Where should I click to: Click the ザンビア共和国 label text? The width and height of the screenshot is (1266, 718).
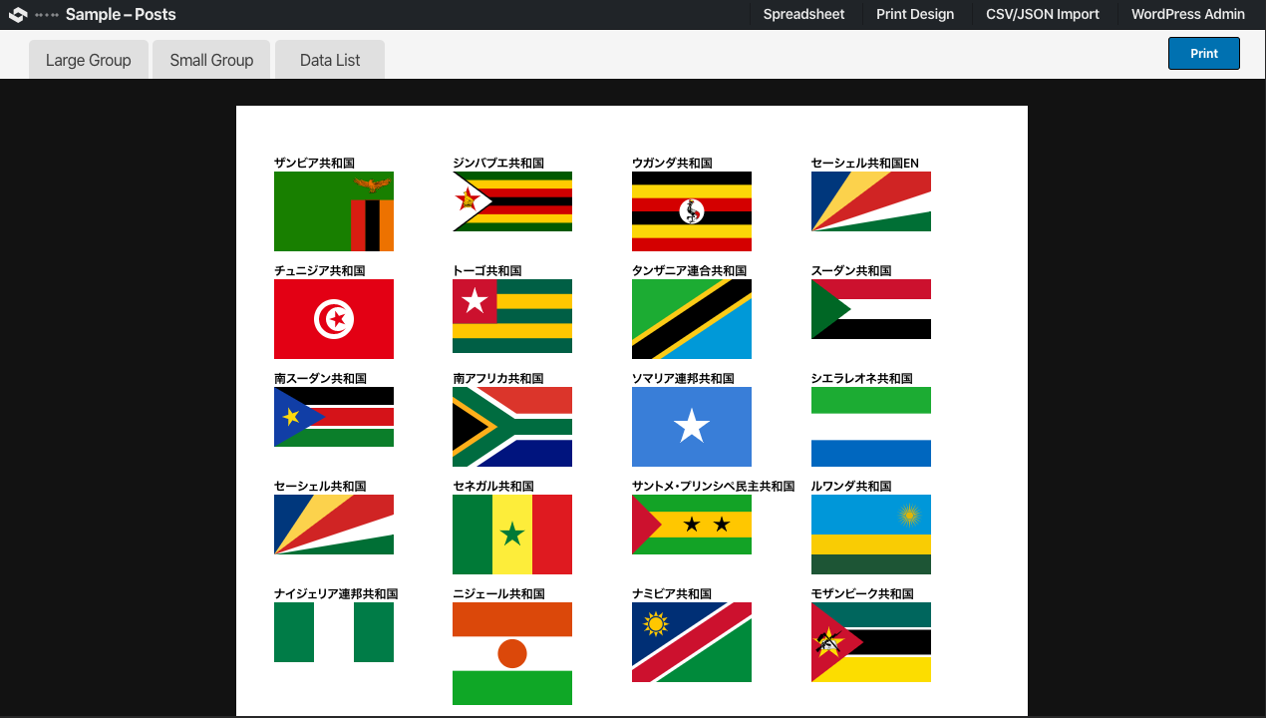click(x=314, y=163)
